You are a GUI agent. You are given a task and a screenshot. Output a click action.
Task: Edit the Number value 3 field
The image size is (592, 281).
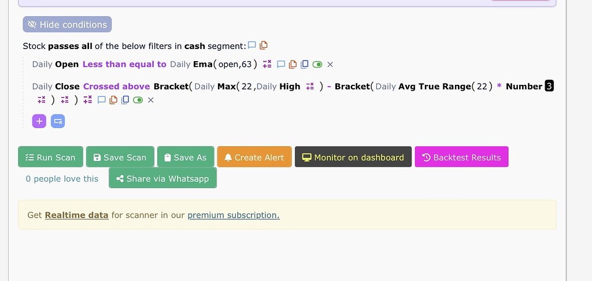click(549, 87)
